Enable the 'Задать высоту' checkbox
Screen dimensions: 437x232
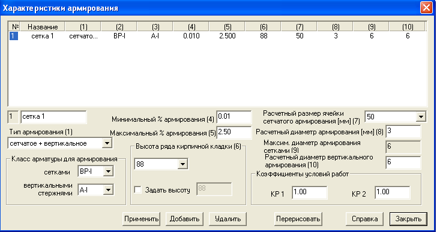tap(137, 189)
